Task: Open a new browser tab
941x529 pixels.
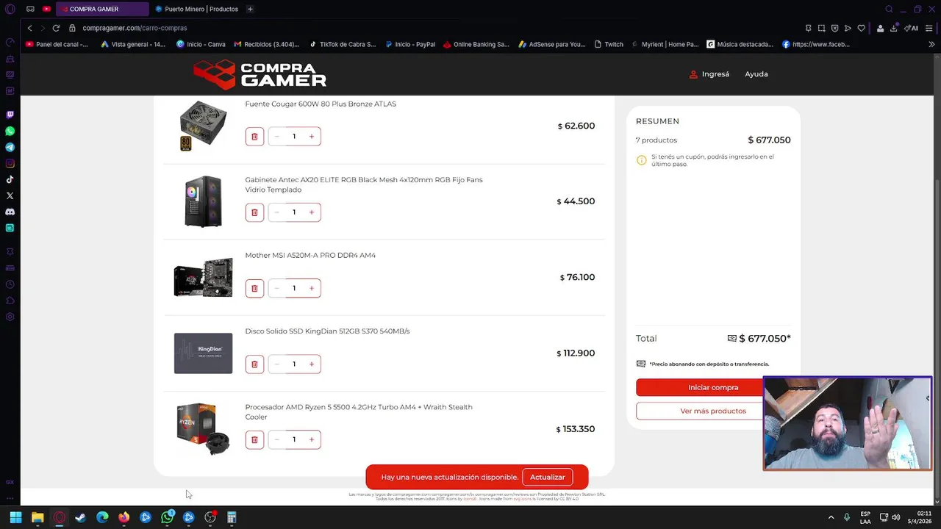Action: pos(250,9)
